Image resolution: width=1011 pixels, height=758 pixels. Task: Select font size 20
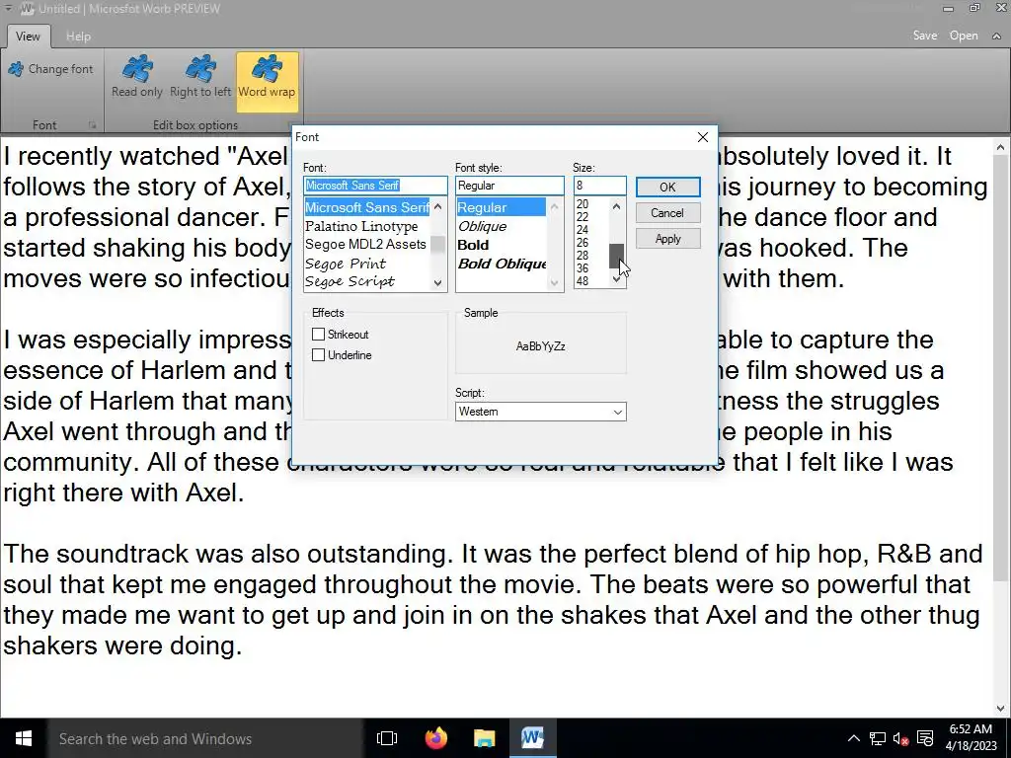point(583,204)
